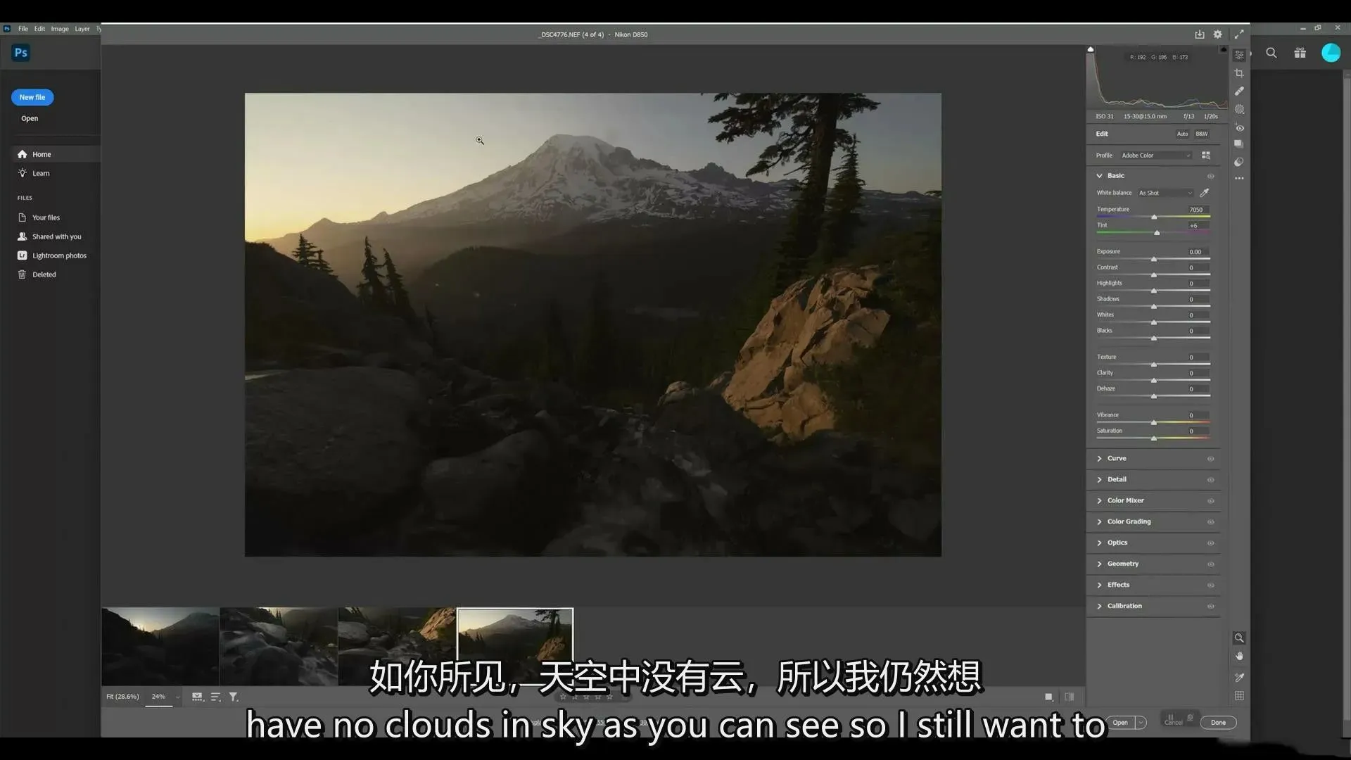The image size is (1351, 760).
Task: Open the Image menu
Action: pyautogui.click(x=60, y=29)
